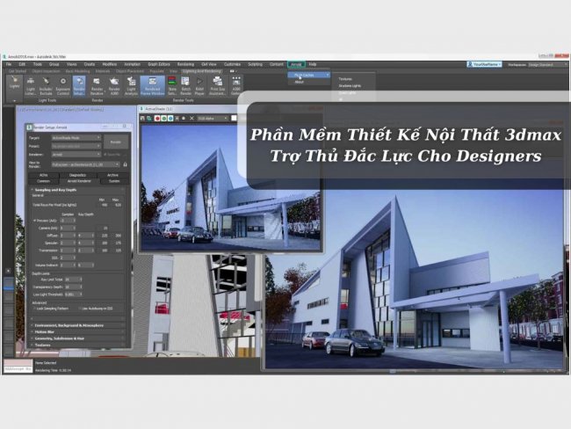The width and height of the screenshot is (571, 429).
Task: Click the YourUserName account button
Action: click(x=484, y=64)
